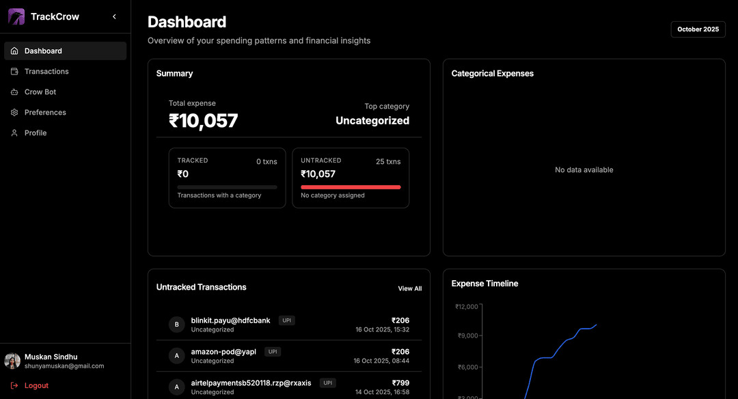Click the Profile person icon

[x=14, y=133]
